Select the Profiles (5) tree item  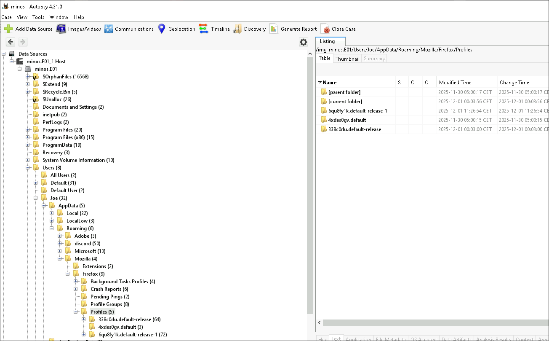pos(102,312)
